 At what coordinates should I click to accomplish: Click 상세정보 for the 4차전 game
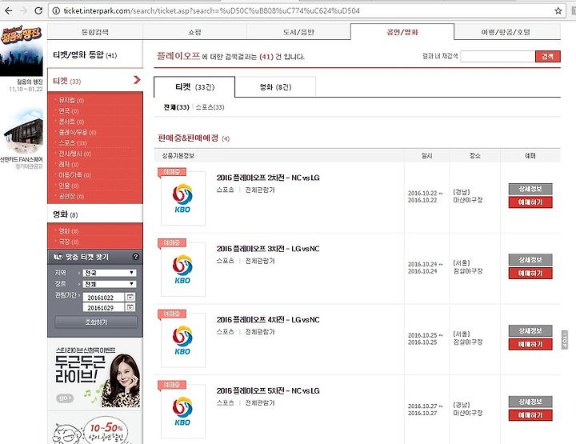(x=530, y=331)
